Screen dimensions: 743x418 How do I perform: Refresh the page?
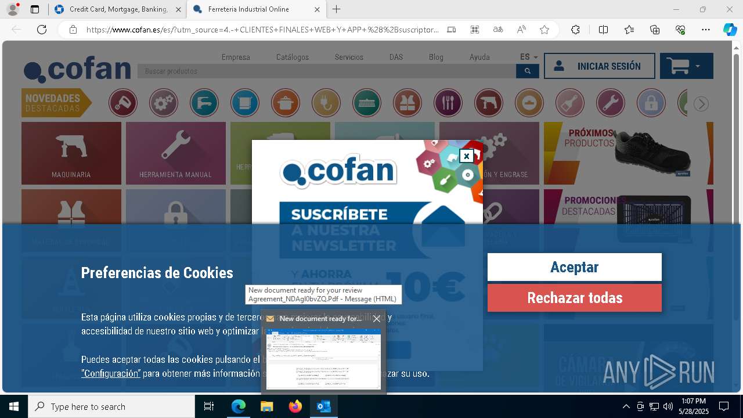tap(42, 30)
